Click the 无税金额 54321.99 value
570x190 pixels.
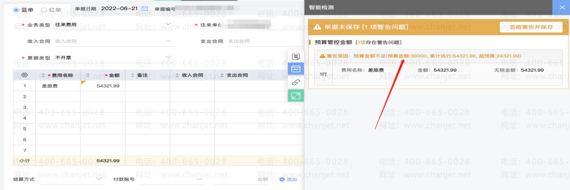(x=532, y=70)
